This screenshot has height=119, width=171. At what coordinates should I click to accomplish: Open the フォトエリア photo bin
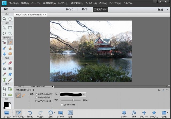coord(7,114)
